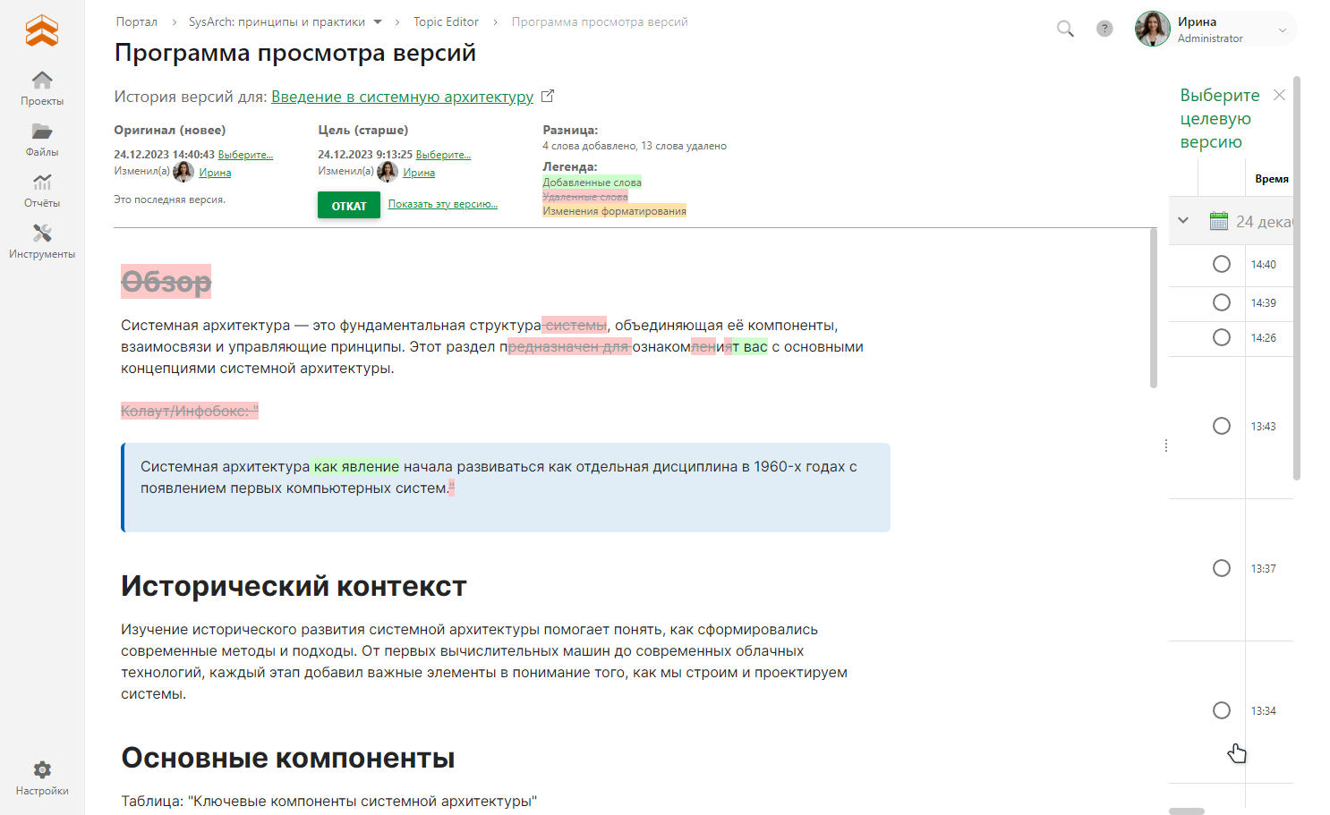The height and width of the screenshot is (815, 1330).
Task: Select the 13:34 version radio button
Action: click(x=1221, y=710)
